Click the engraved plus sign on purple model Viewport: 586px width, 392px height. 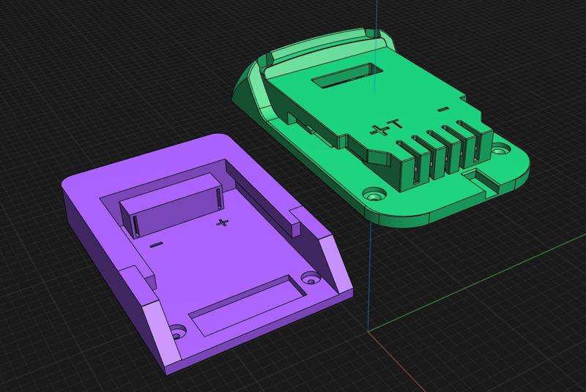click(223, 223)
